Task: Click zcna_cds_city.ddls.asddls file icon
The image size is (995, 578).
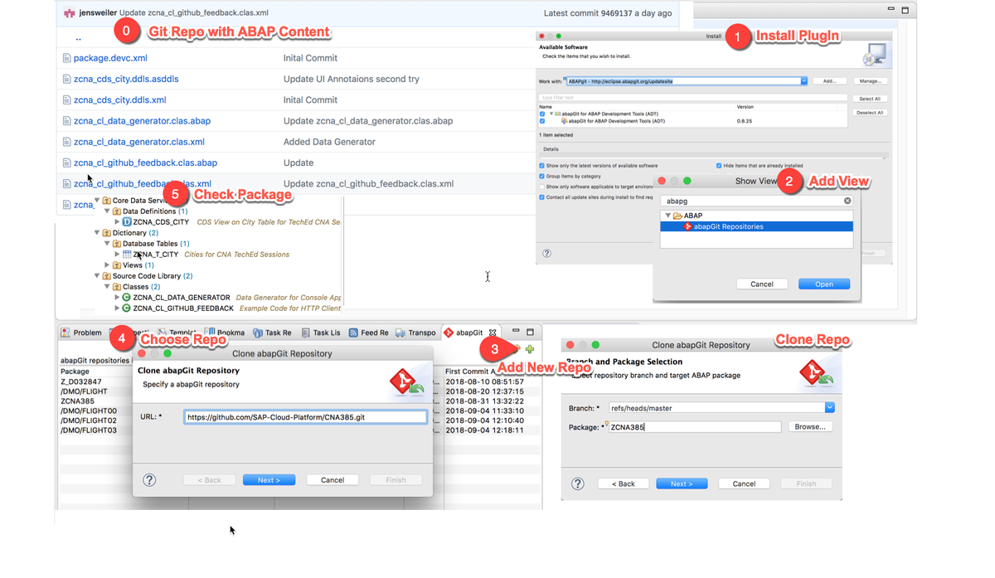Action: click(67, 79)
